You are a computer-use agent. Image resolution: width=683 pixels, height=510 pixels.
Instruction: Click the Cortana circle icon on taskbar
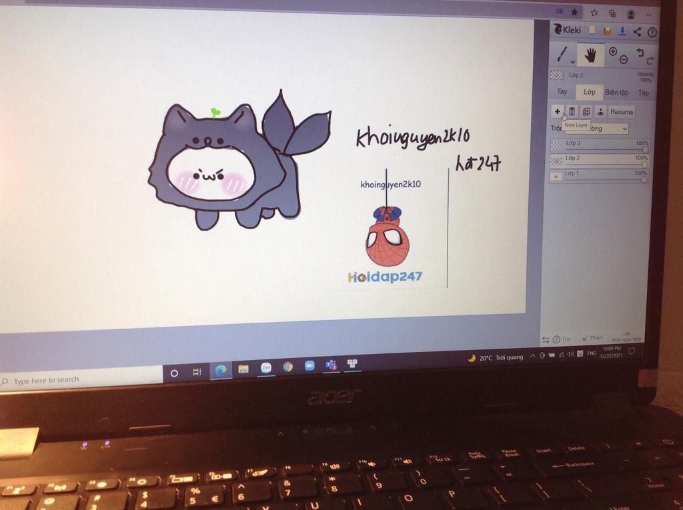tap(174, 373)
